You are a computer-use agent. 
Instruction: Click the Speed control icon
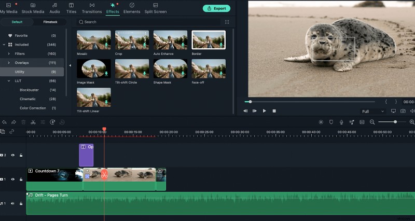52,122
